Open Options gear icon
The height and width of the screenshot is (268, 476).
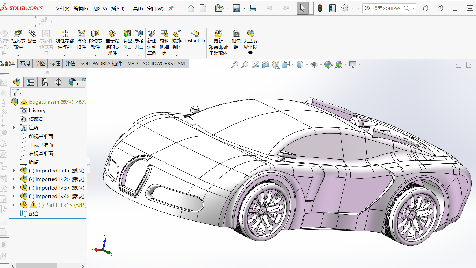pos(344,8)
